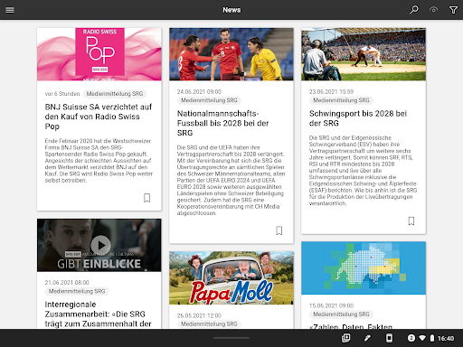The image size is (463, 347).
Task: Open the football players thumbnail
Action: tap(231, 54)
